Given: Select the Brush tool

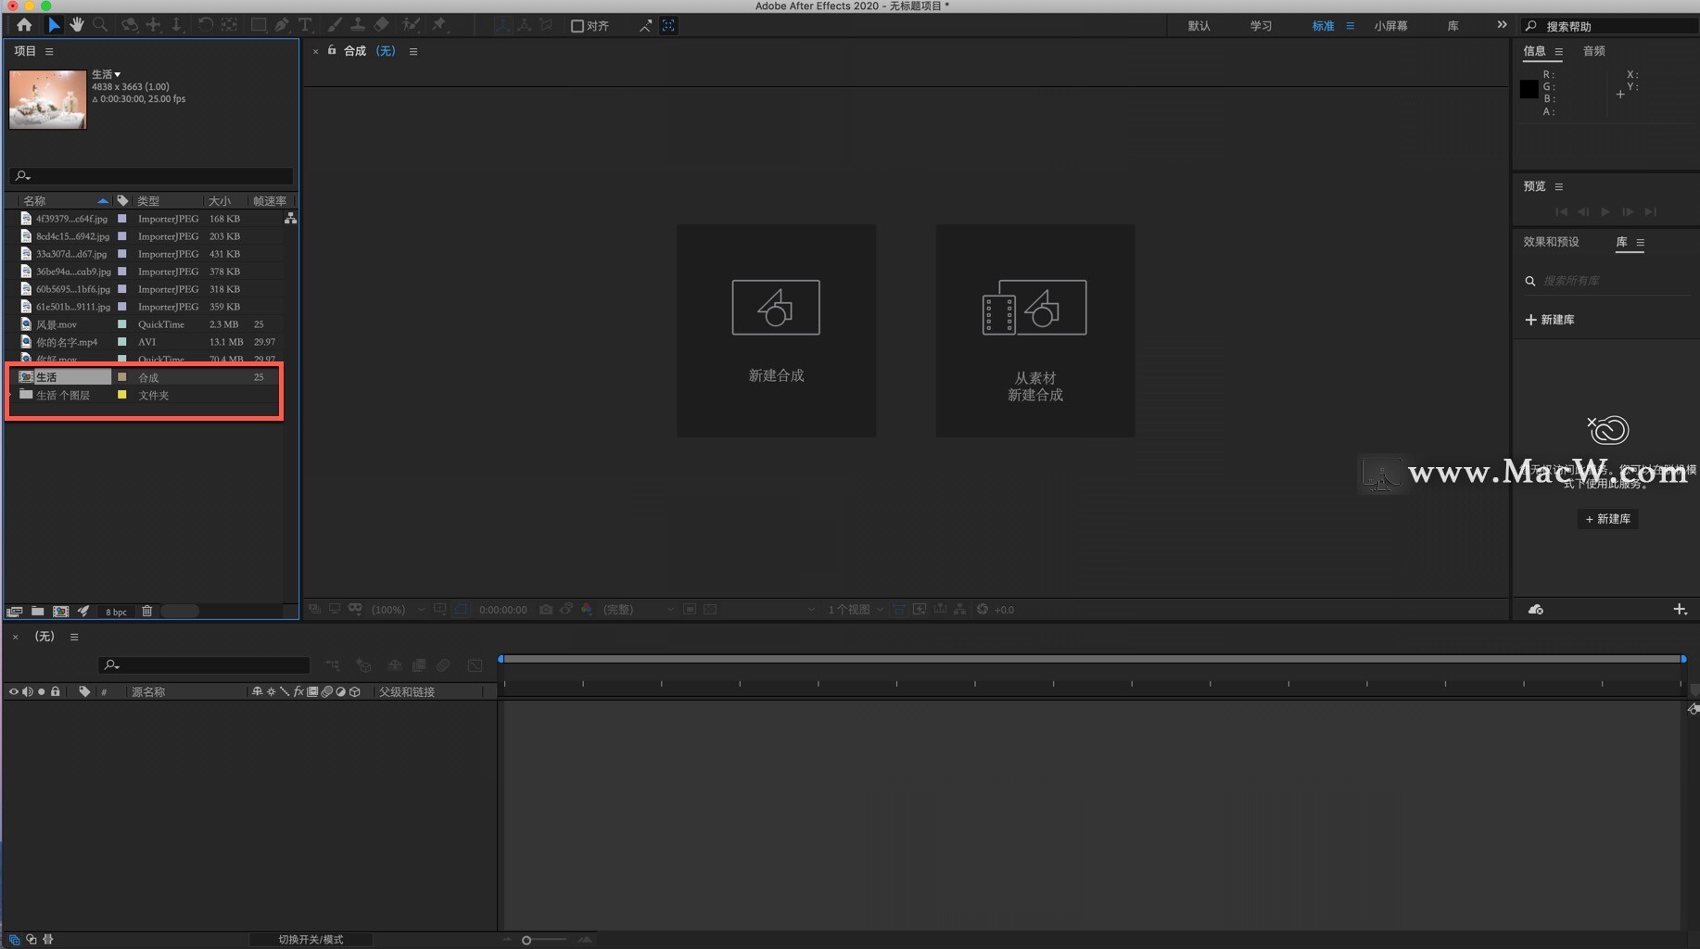Looking at the screenshot, I should pyautogui.click(x=335, y=25).
